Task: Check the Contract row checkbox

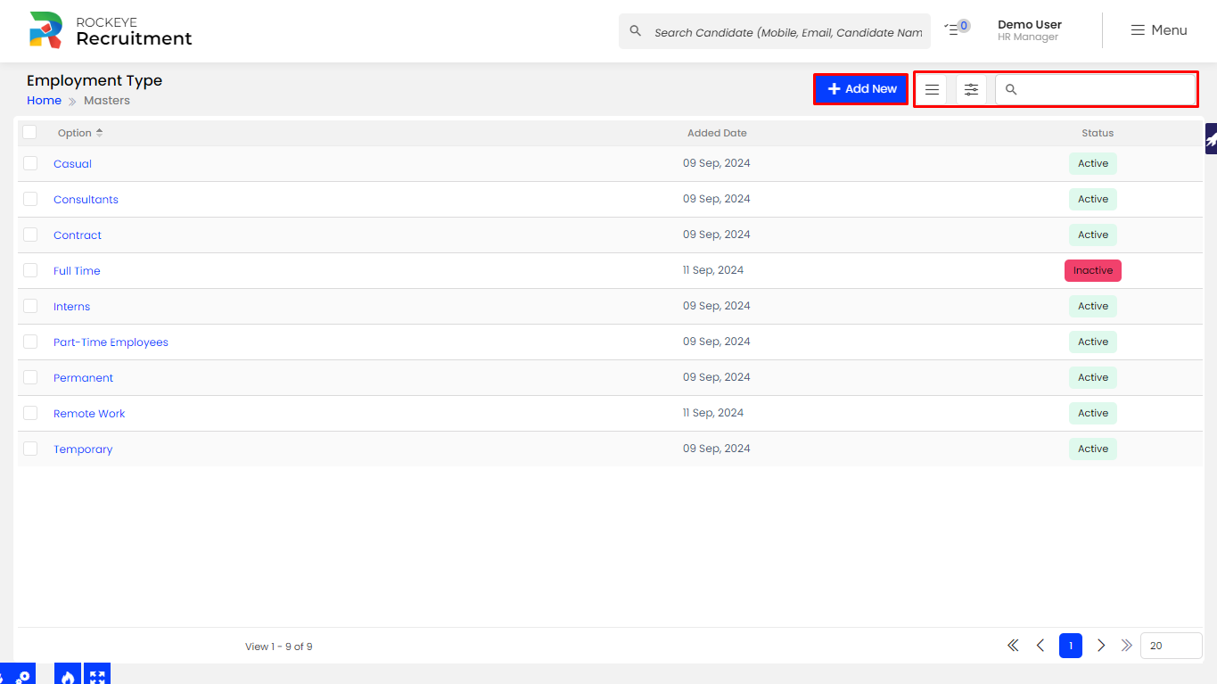Action: click(30, 235)
